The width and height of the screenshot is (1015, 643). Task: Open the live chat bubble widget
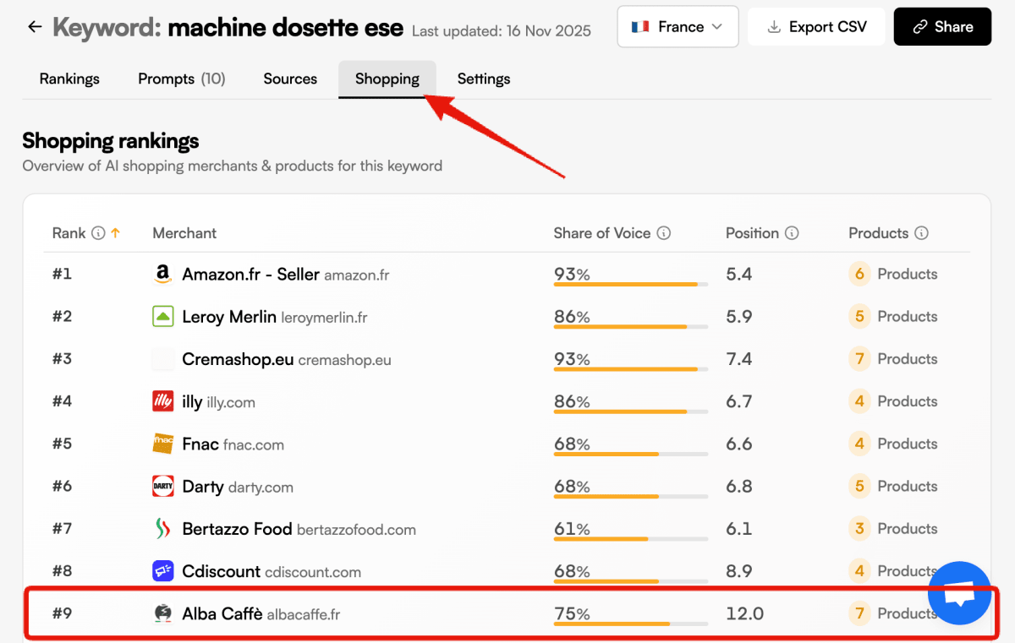click(959, 592)
